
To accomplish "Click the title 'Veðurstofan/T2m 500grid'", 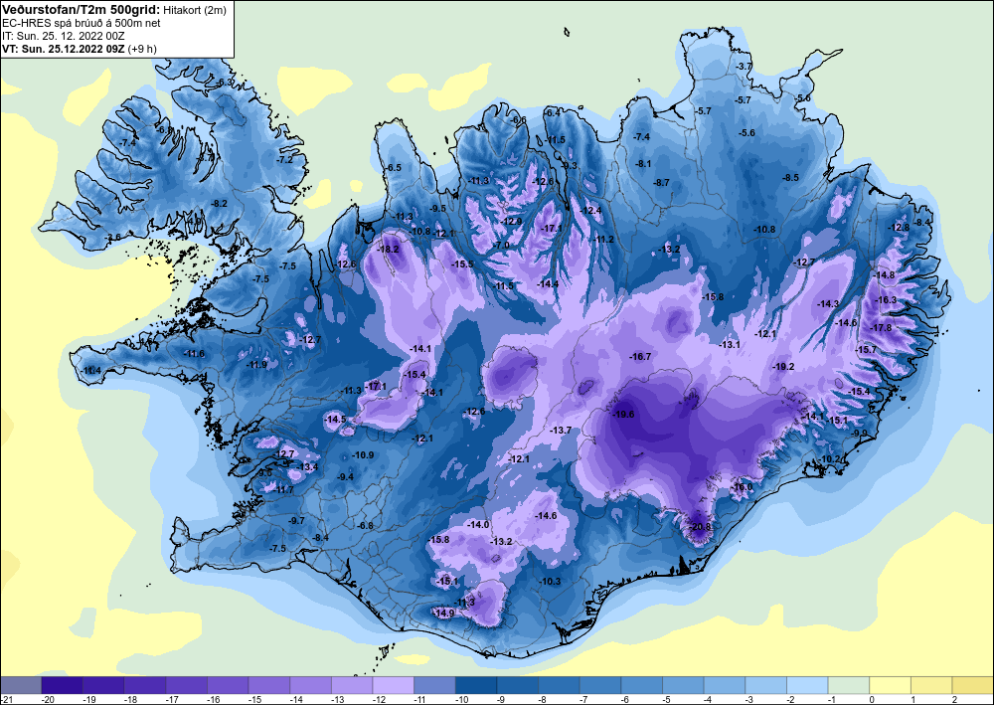I will coord(81,10).
